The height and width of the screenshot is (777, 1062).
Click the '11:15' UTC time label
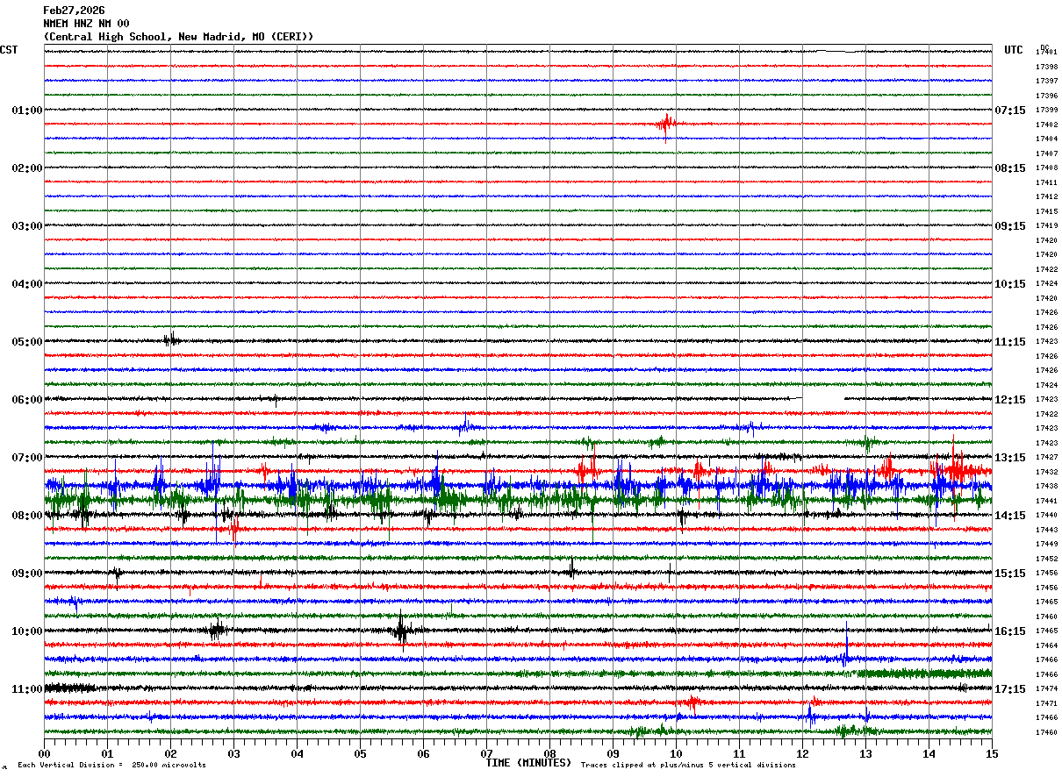1010,342
